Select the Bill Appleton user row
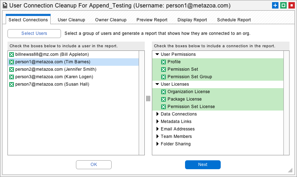297x177 pixels. tap(73, 54)
